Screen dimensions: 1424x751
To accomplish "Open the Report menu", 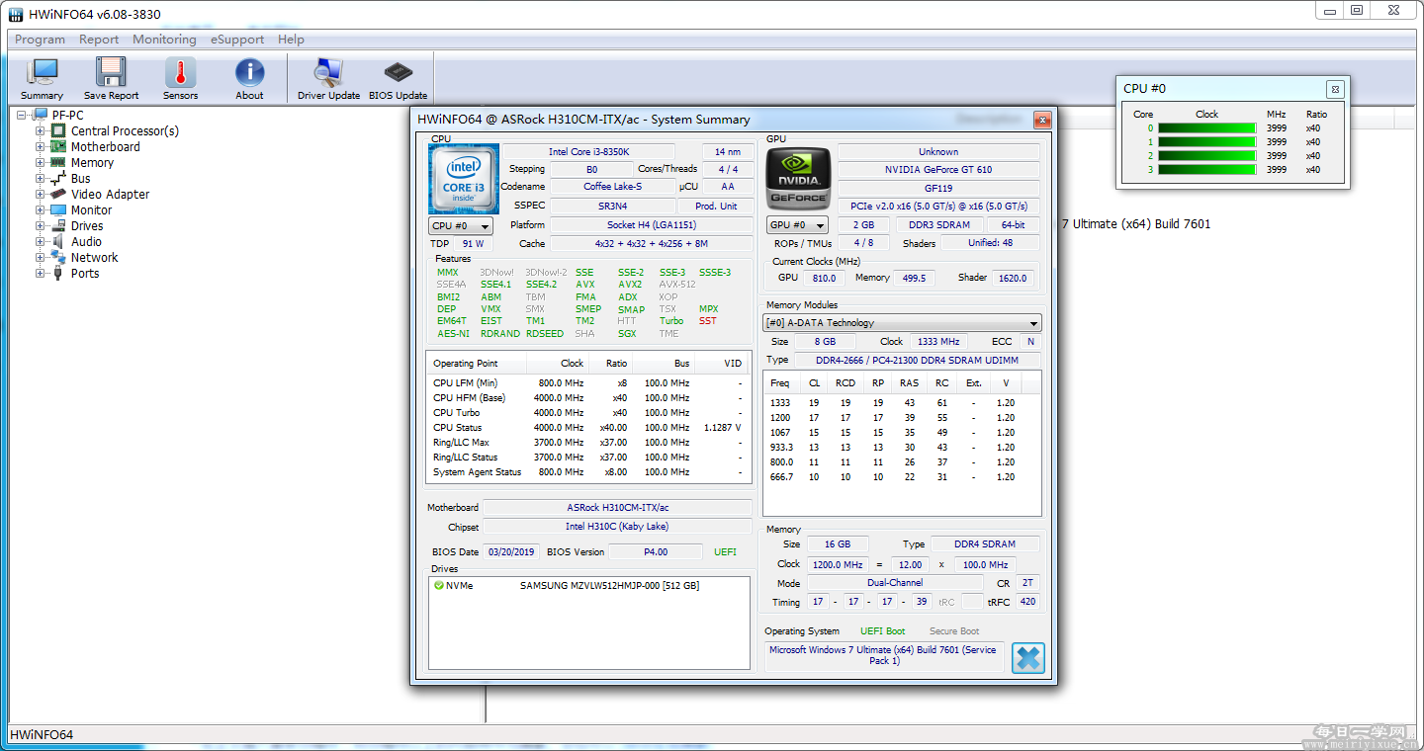I will [99, 40].
